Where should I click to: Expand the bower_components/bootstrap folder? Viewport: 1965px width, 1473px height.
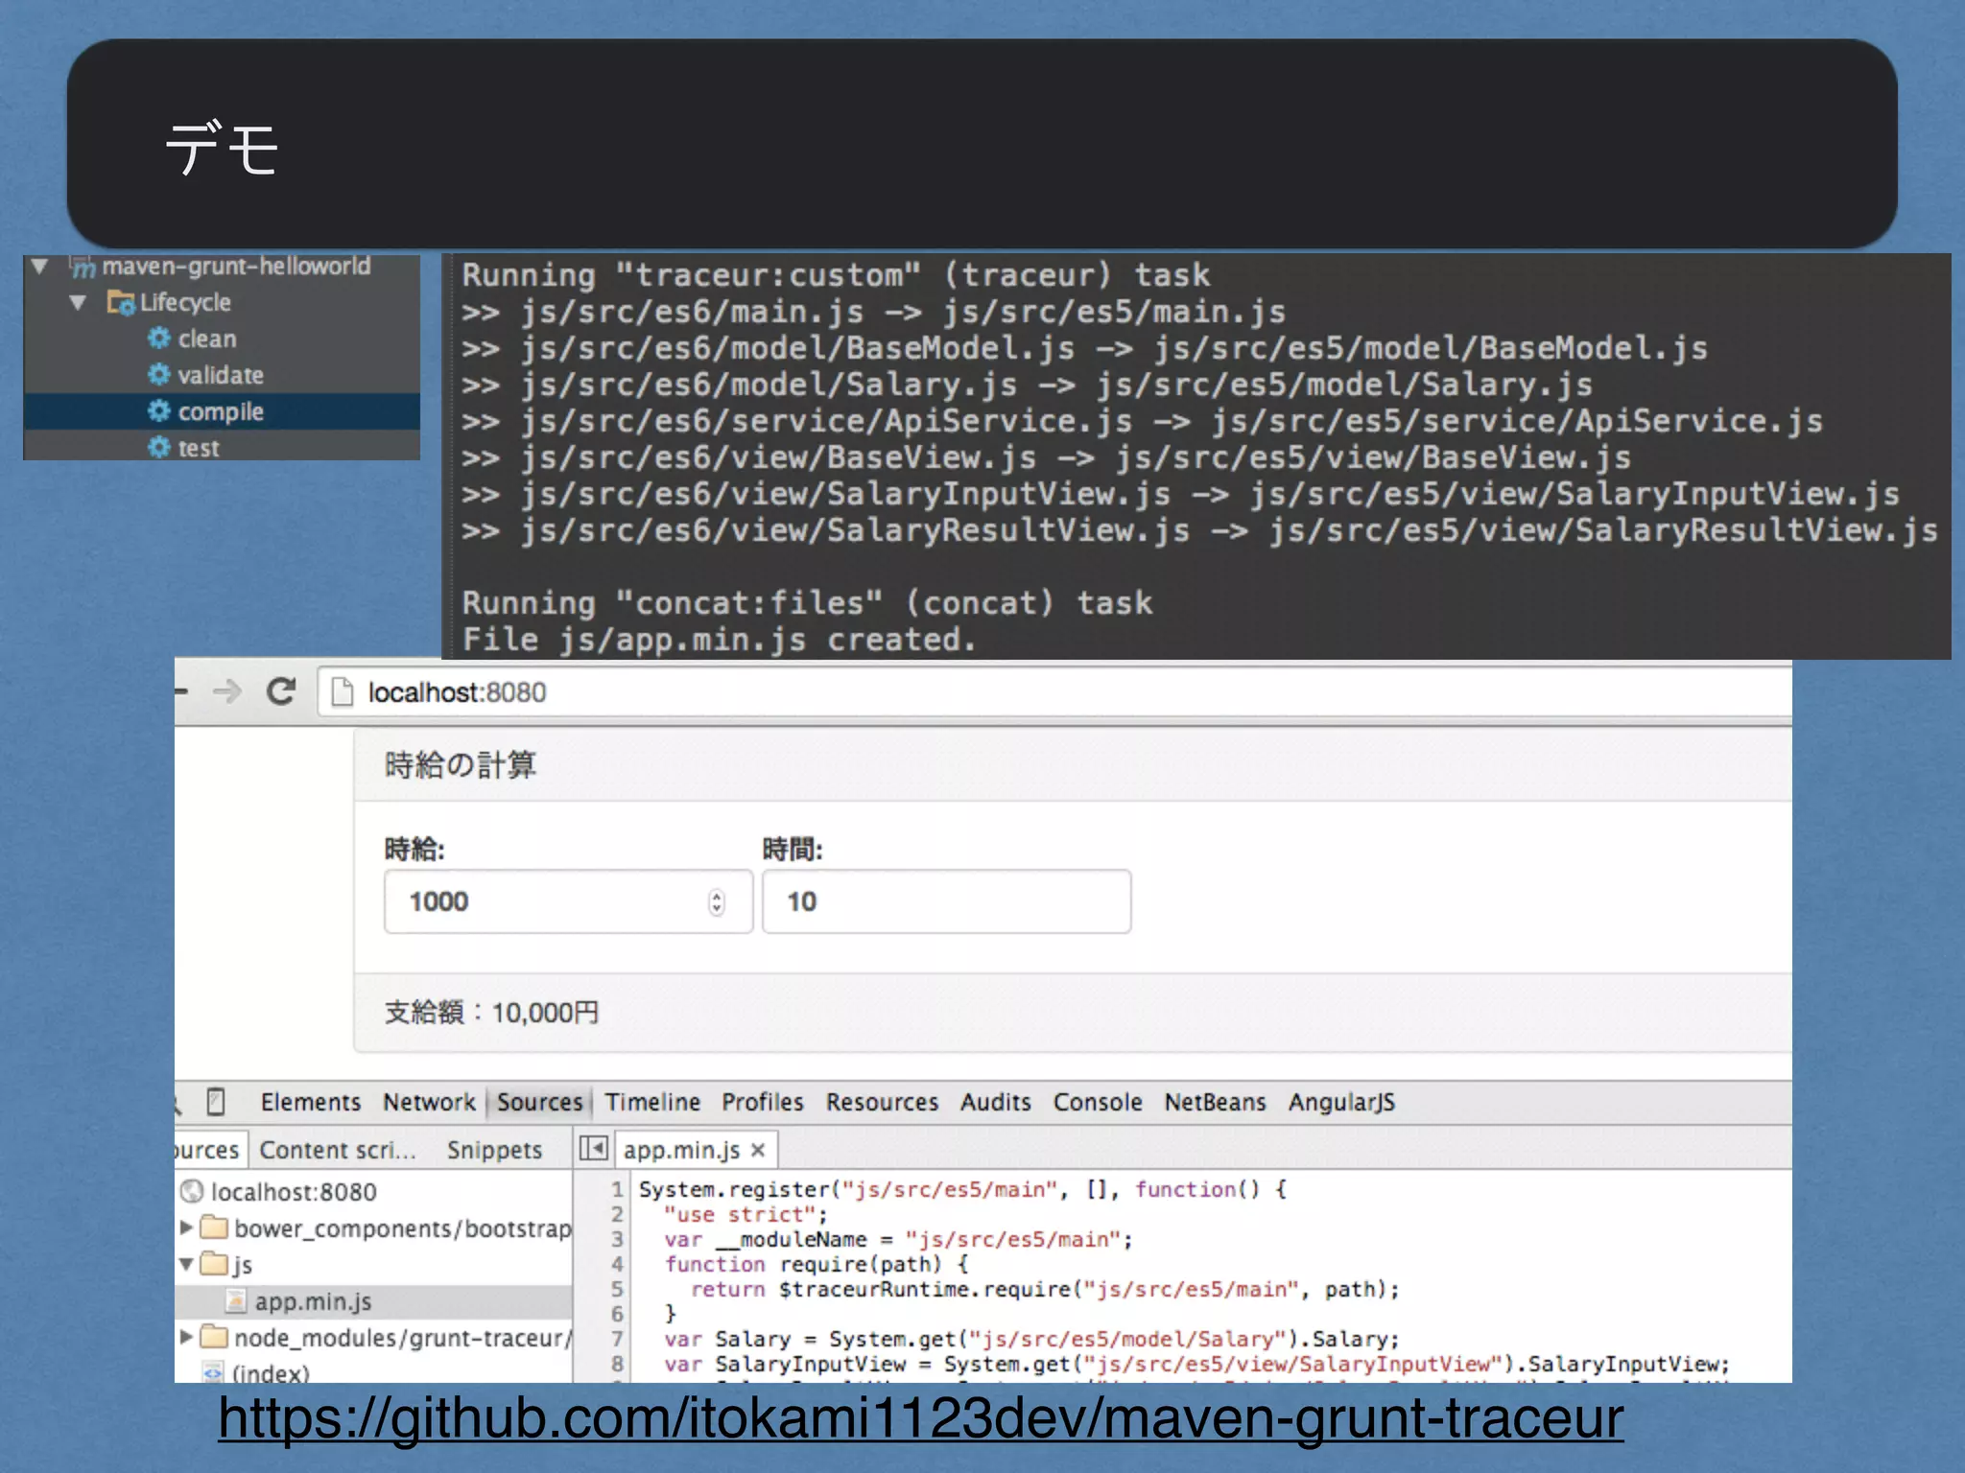tap(187, 1227)
